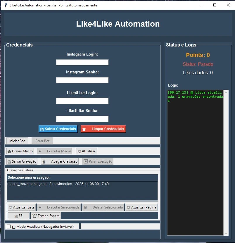235x243 pixels.
Task: Save recording via Salvar Gravação
Action: (x=22, y=161)
